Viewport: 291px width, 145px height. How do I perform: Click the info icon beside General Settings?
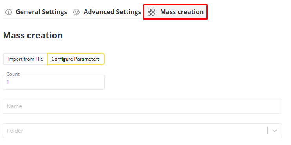point(9,12)
